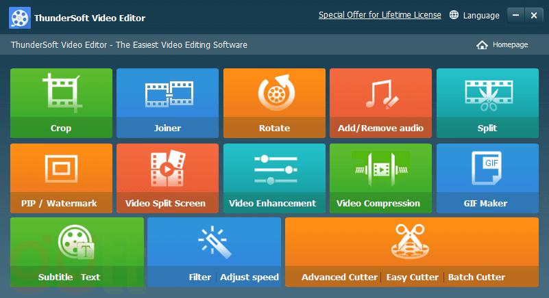The height and width of the screenshot is (298, 549).
Task: Open the Batch Cutter
Action: point(476,277)
